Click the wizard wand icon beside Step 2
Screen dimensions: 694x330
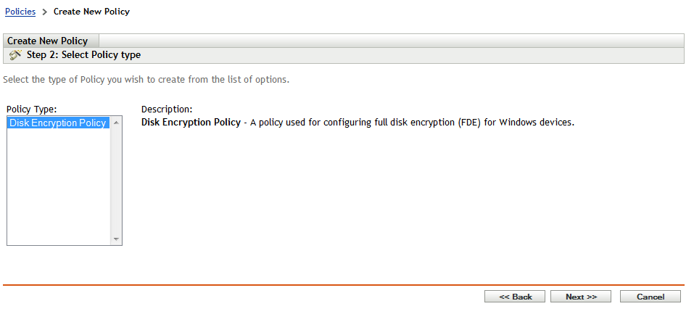coord(15,55)
